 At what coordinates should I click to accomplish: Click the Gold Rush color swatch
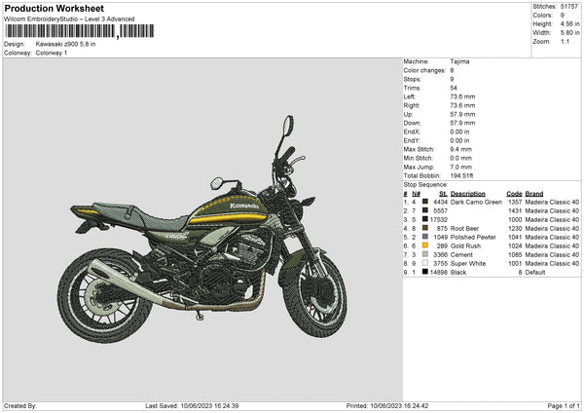[x=425, y=245]
